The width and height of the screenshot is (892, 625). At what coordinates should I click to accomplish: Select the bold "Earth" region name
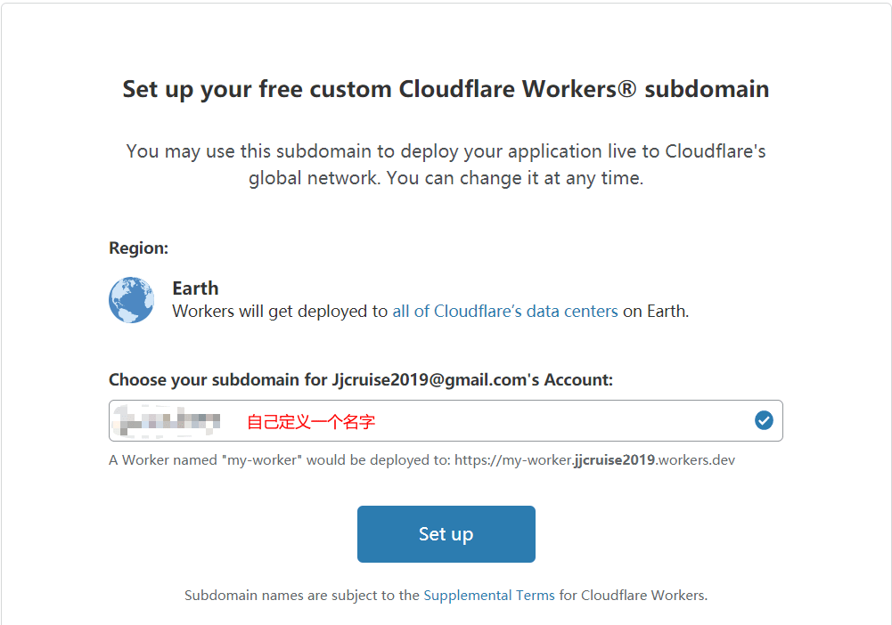pos(195,288)
